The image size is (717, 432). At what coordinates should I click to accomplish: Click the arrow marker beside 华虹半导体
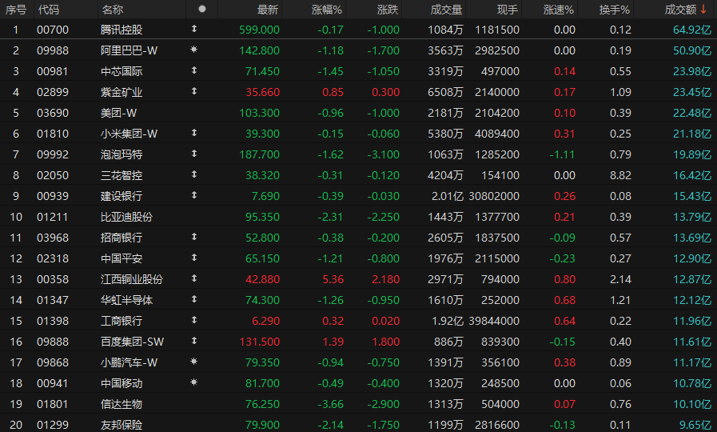coord(194,299)
